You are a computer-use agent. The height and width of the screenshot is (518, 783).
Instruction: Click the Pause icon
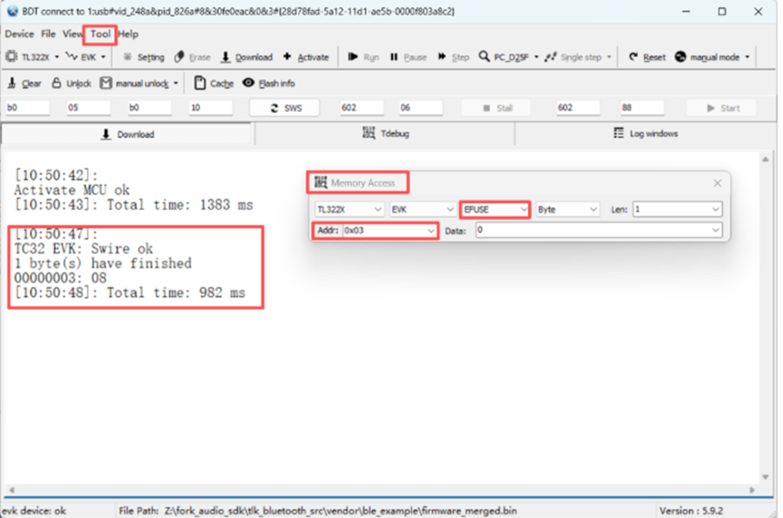394,57
